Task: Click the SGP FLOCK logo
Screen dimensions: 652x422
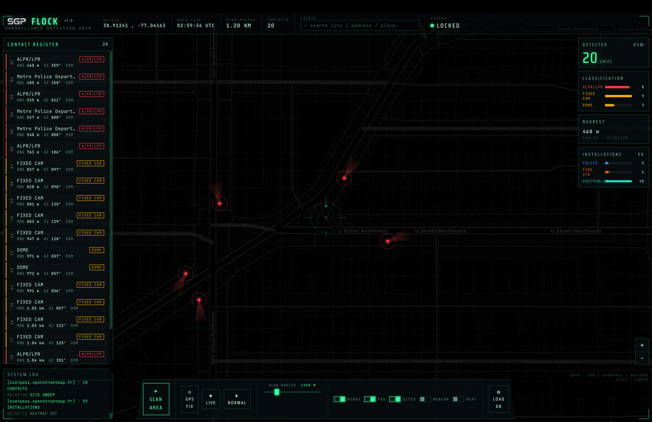Action: coord(33,21)
